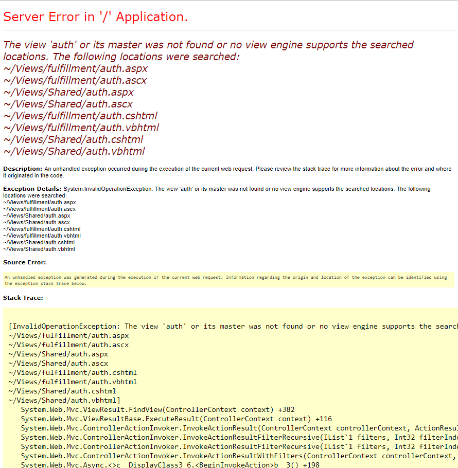The height and width of the screenshot is (468, 458).
Task: Click the InvokeActionResultWithFilters stack line
Action: click(239, 456)
